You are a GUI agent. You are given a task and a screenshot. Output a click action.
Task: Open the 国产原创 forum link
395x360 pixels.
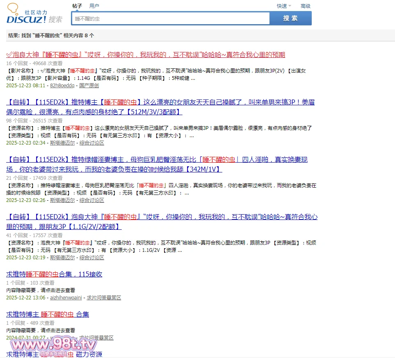click(x=89, y=86)
